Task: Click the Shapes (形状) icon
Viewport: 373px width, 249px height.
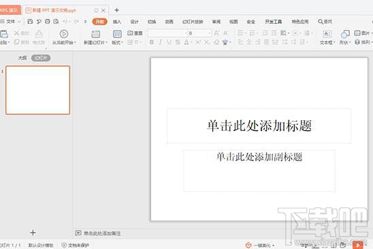Action: [x=345, y=34]
